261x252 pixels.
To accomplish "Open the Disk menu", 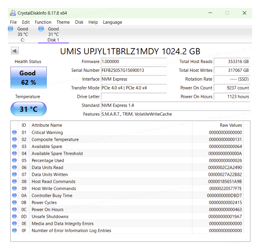I will [x=79, y=22].
